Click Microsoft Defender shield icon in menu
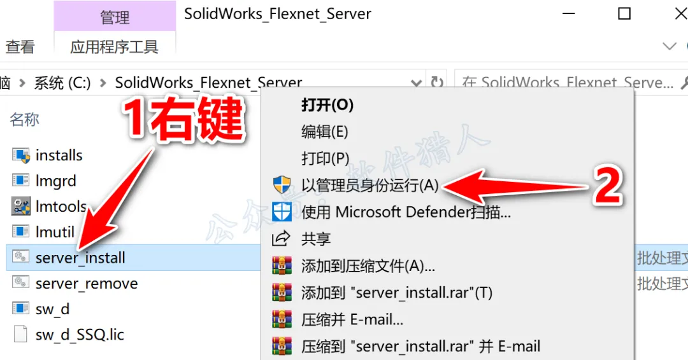The image size is (688, 360). 282,212
